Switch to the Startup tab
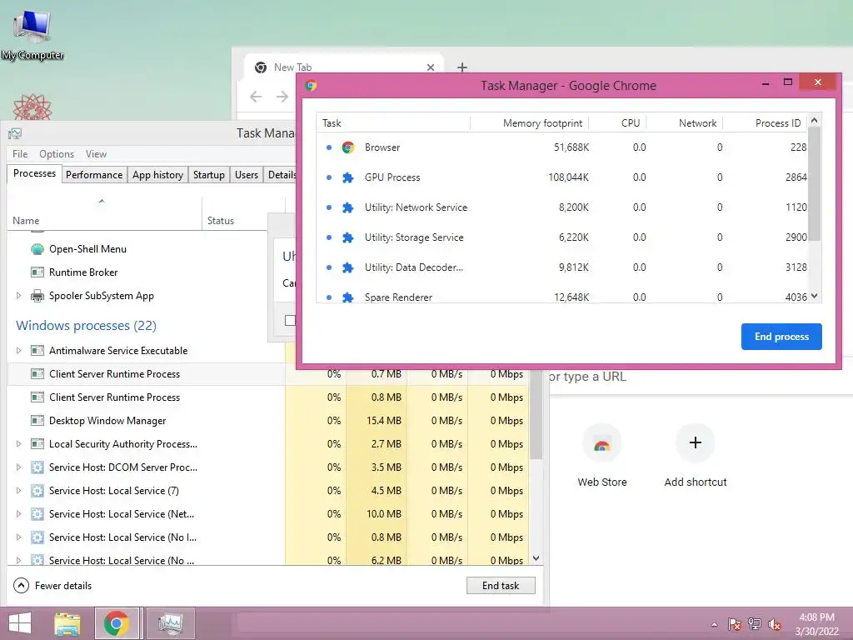The width and height of the screenshot is (853, 640). click(209, 175)
